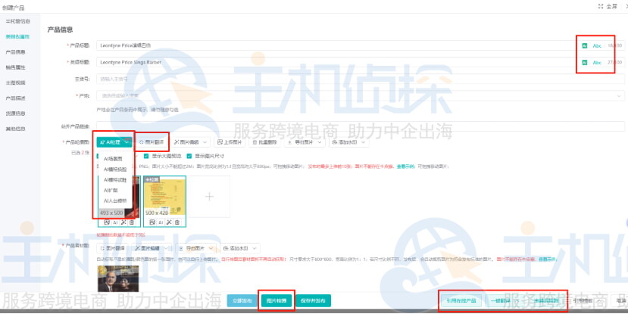
Task: Open the AI处理 dropdown button
Action: point(114,142)
